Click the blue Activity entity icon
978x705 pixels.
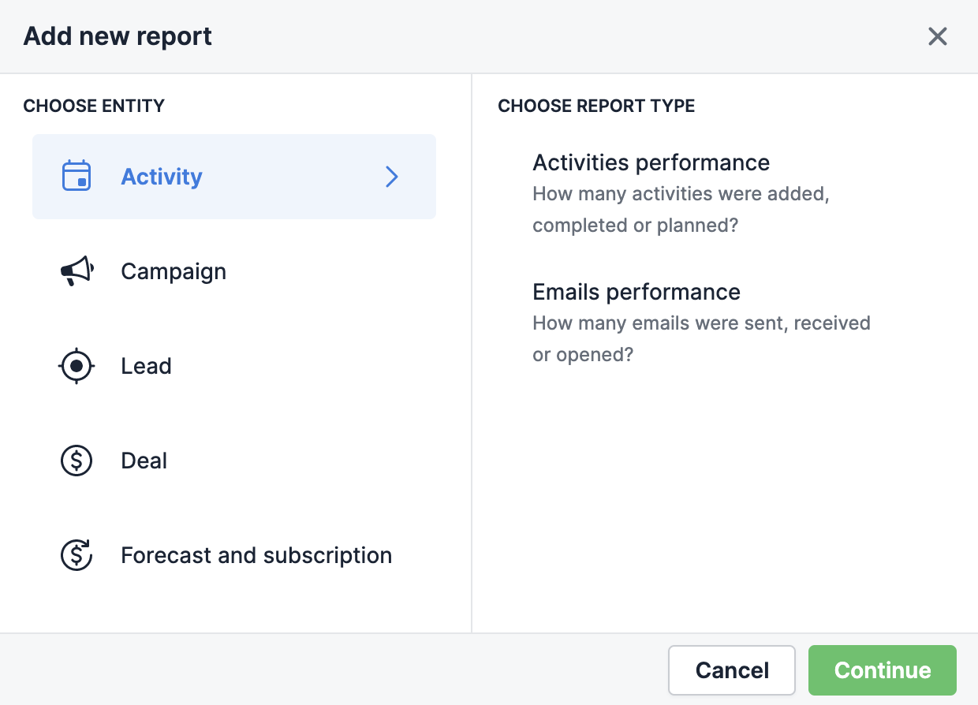pyautogui.click(x=77, y=177)
